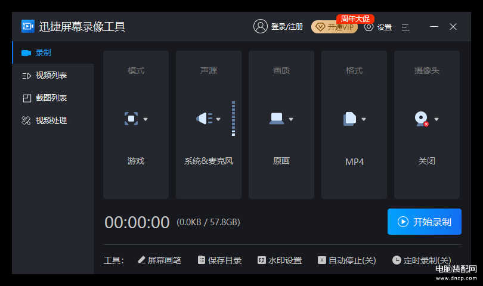The width and height of the screenshot is (483, 286).
Task: Click the 保存目录 document icon
Action: tap(202, 260)
